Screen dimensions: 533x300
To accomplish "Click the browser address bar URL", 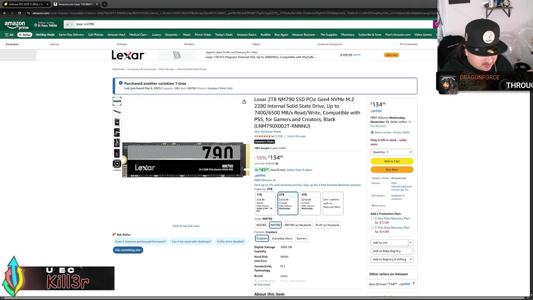I will coord(233,13).
